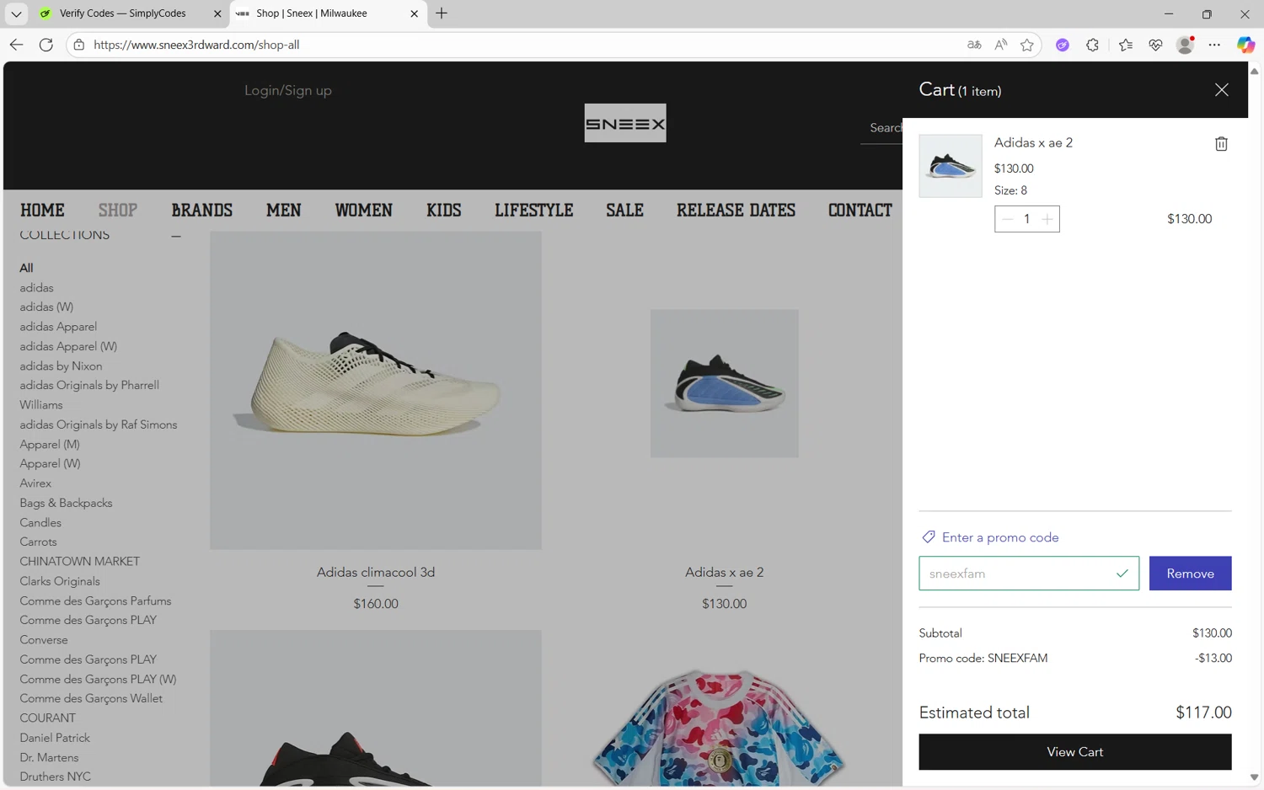
Task: Select the Clarks Originals collection
Action: coord(60,581)
